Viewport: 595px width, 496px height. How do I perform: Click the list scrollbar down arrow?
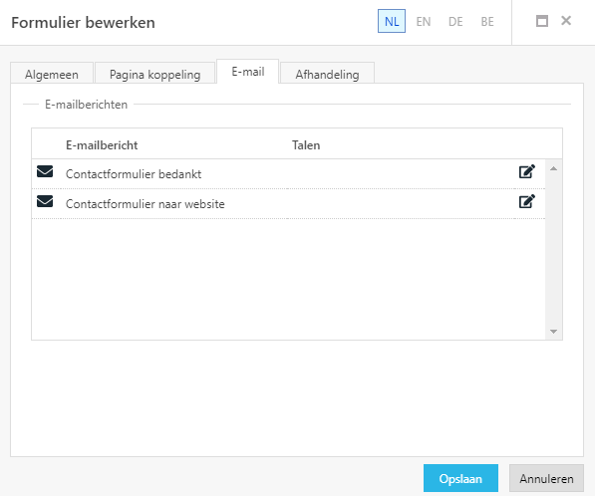pyautogui.click(x=553, y=332)
